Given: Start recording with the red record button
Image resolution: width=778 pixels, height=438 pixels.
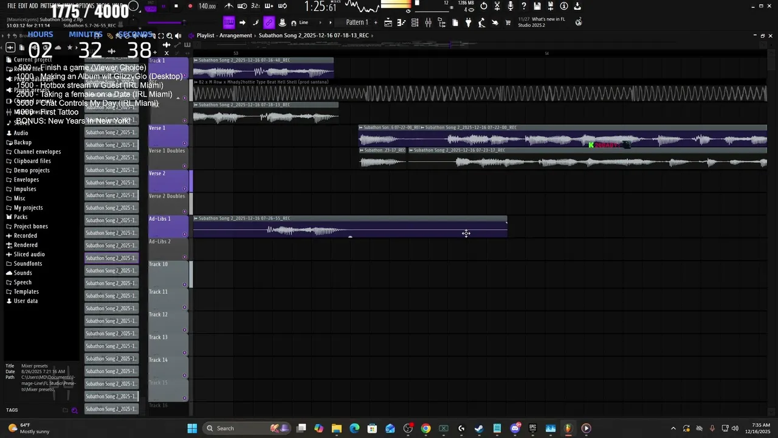Looking at the screenshot, I should tap(190, 6).
